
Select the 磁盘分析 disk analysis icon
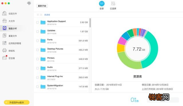(5, 28)
